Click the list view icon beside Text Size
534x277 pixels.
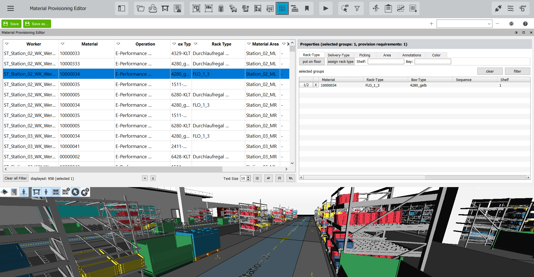[x=257, y=178]
